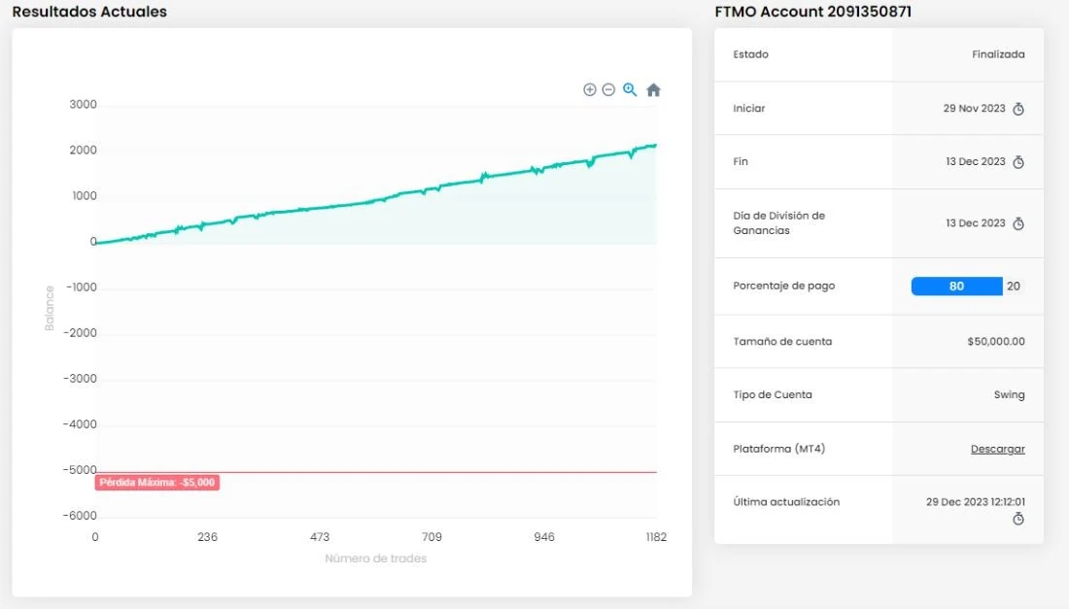Image resolution: width=1069 pixels, height=609 pixels.
Task: Click the Número de trades axis label
Action: point(376,558)
